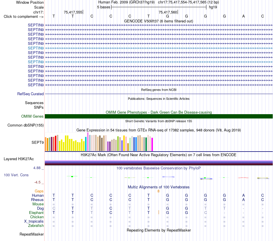Viewport: 273px width, 241px height.
Task: Select the Dog alignment row label
Action: tap(40, 209)
